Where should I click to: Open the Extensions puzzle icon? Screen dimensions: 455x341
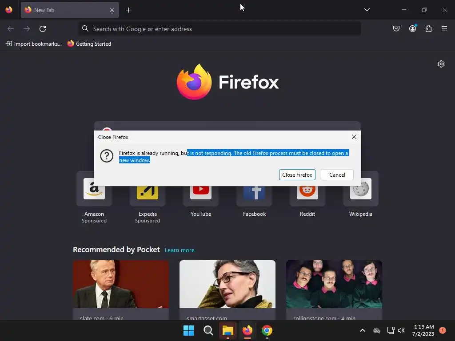pos(428,28)
